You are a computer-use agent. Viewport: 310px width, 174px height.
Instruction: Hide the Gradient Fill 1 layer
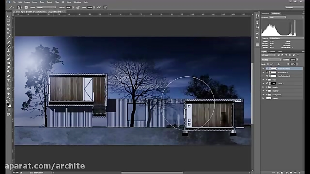[x=263, y=73]
